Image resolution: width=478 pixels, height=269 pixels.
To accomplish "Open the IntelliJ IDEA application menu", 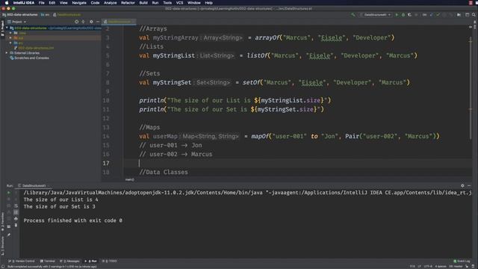I will [x=24, y=3].
